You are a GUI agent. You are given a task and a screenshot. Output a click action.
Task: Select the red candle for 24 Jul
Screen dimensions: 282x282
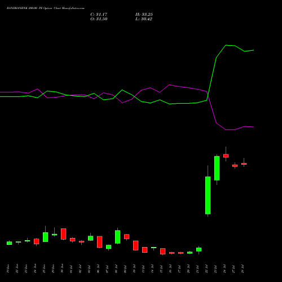[x=226, y=156]
